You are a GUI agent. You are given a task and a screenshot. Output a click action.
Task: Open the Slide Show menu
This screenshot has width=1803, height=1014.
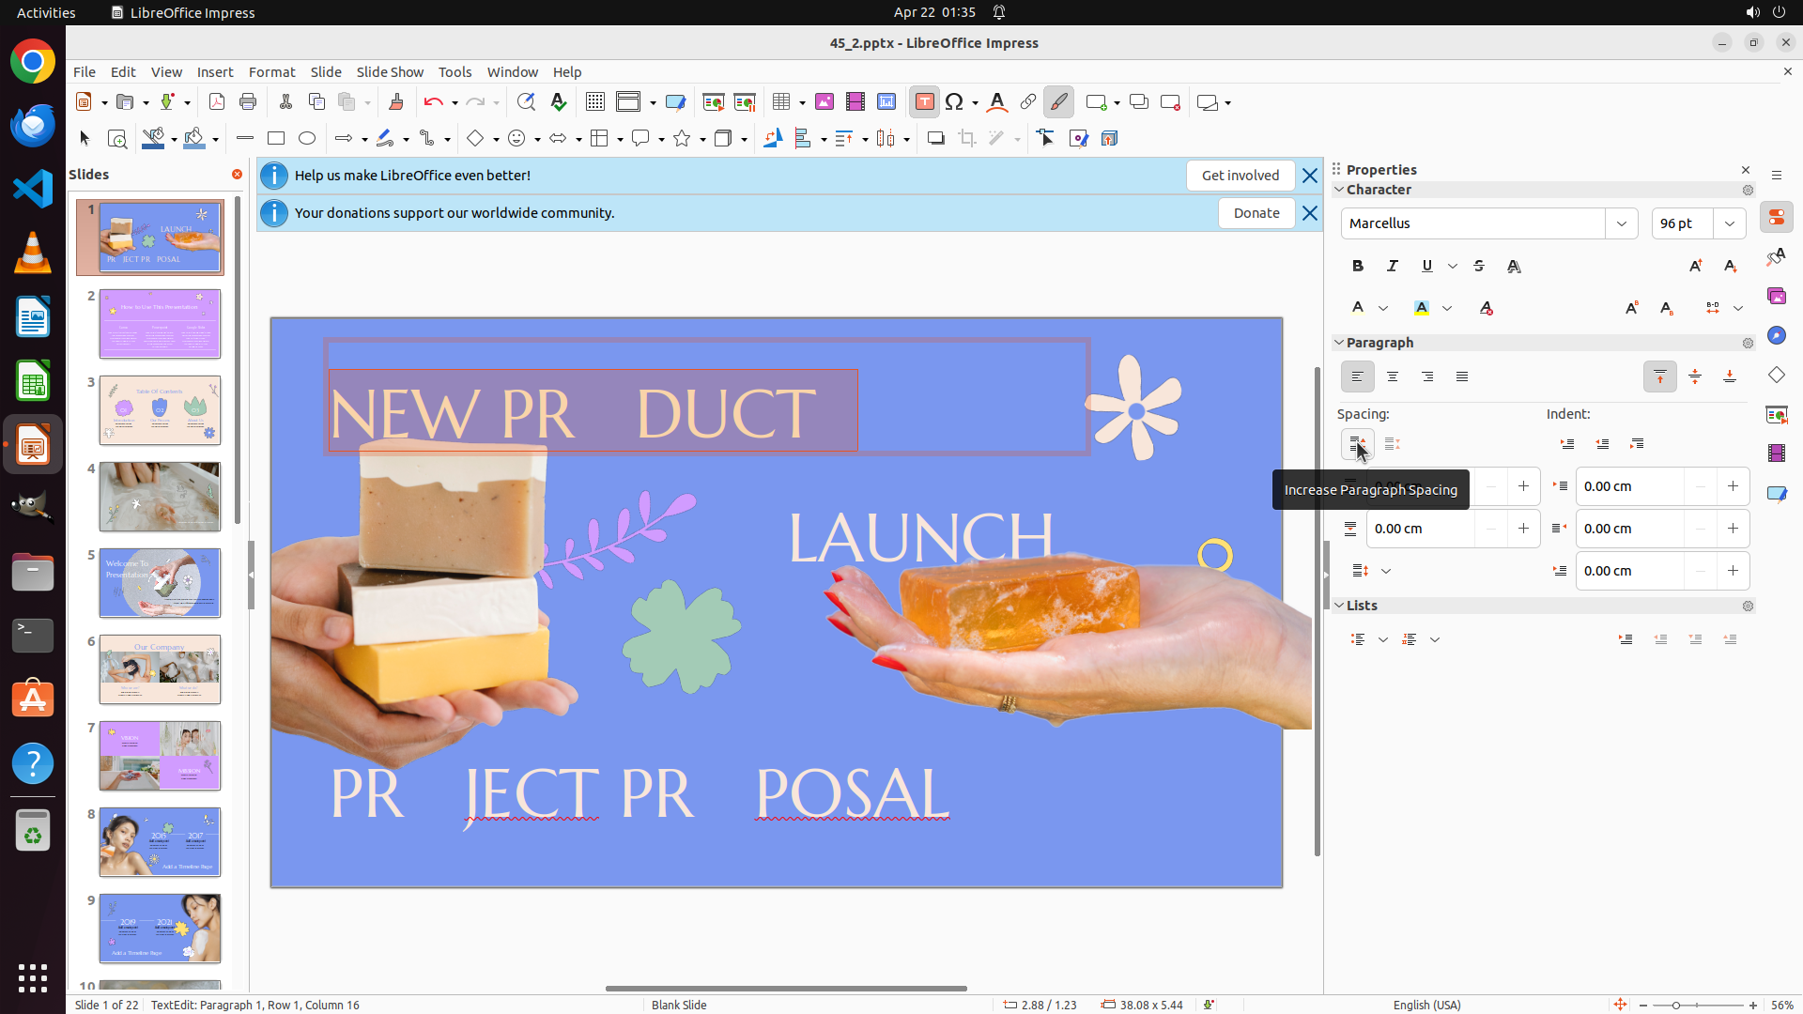click(x=390, y=72)
